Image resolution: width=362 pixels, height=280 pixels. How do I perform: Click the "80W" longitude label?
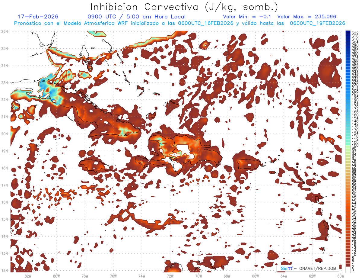[x=56, y=276]
